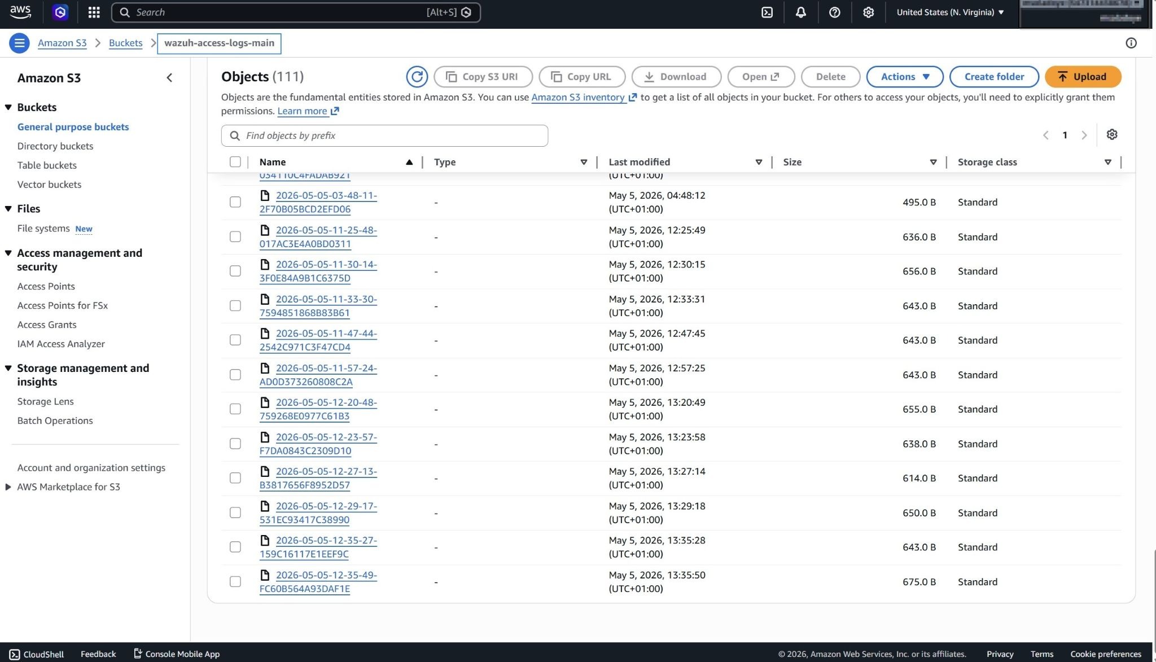Select all objects checkbox in header

(235, 162)
